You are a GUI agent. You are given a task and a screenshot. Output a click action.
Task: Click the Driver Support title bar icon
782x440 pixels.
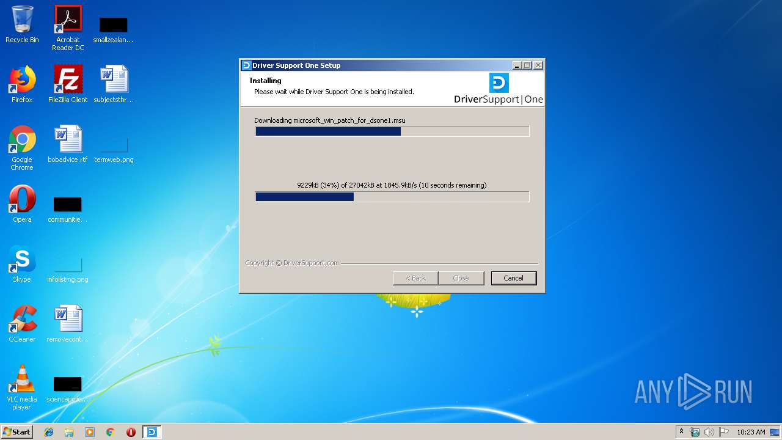click(x=246, y=65)
